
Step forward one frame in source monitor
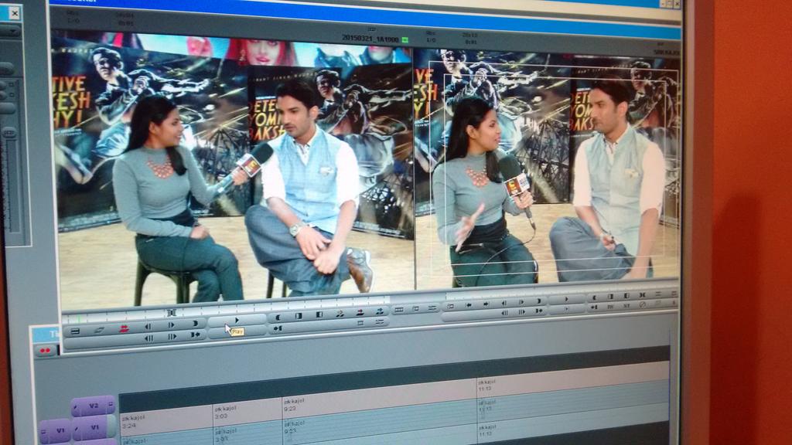click(171, 325)
